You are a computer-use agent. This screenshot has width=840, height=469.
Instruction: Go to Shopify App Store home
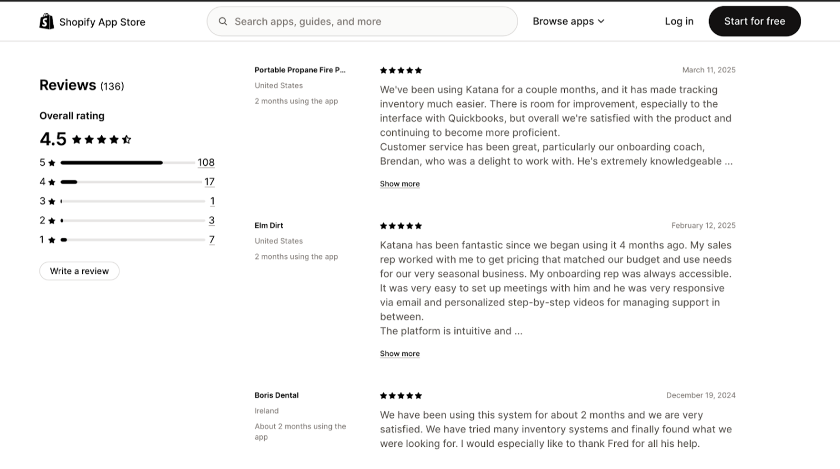(102, 22)
